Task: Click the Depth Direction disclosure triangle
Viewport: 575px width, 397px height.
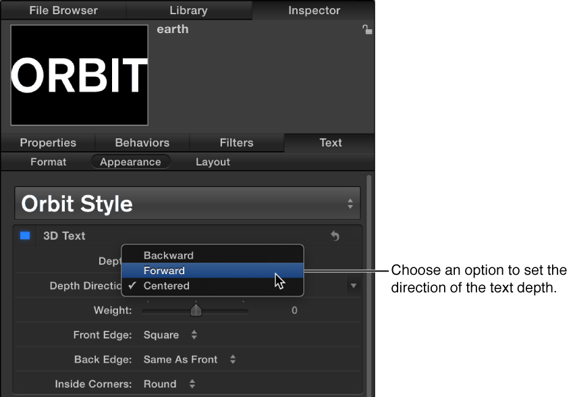Action: [x=354, y=286]
